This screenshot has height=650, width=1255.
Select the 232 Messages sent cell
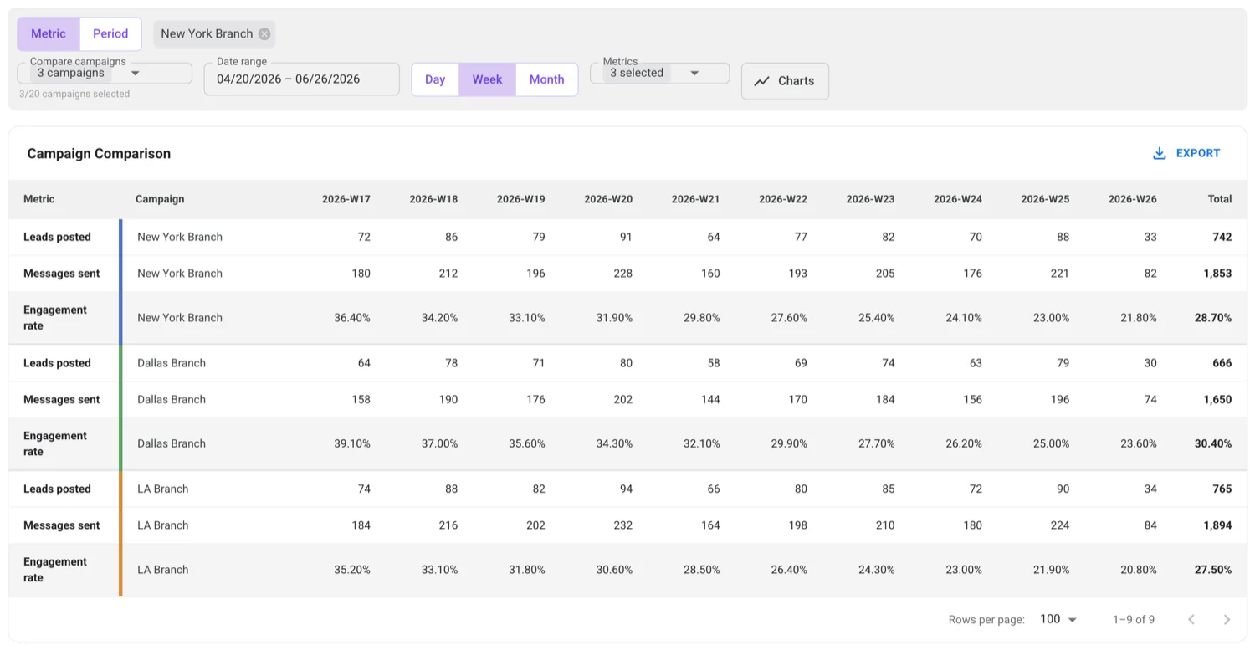(x=623, y=525)
